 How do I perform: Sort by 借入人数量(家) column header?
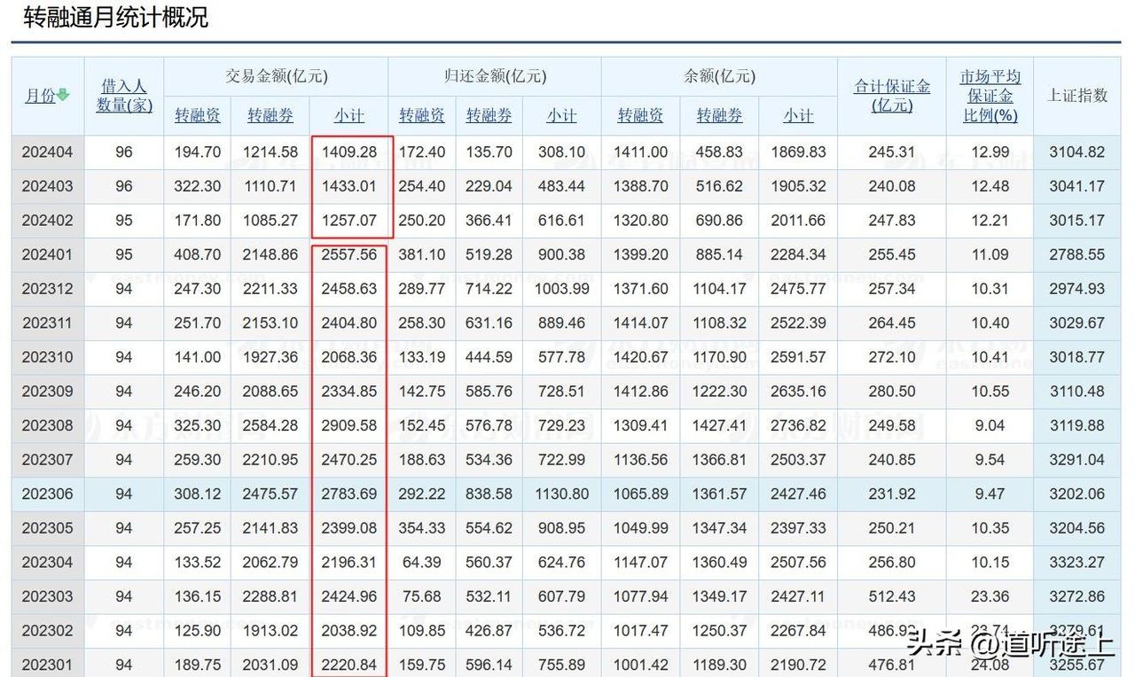124,96
